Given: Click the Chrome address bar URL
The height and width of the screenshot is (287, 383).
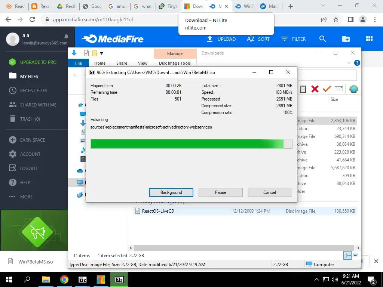Looking at the screenshot, I should [93, 19].
